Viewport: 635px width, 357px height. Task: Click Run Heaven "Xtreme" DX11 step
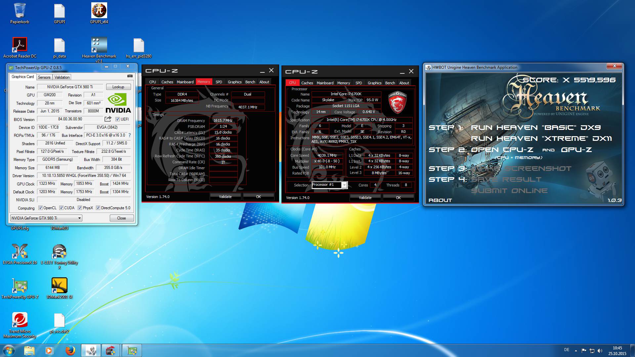[541, 139]
